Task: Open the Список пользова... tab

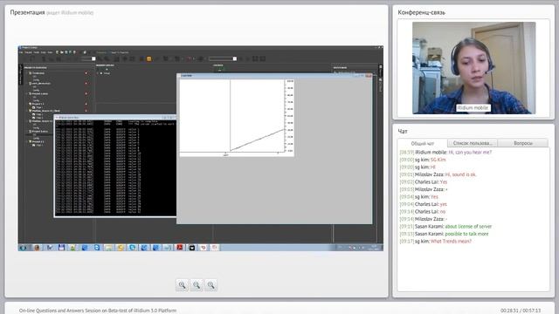Action: (x=473, y=143)
